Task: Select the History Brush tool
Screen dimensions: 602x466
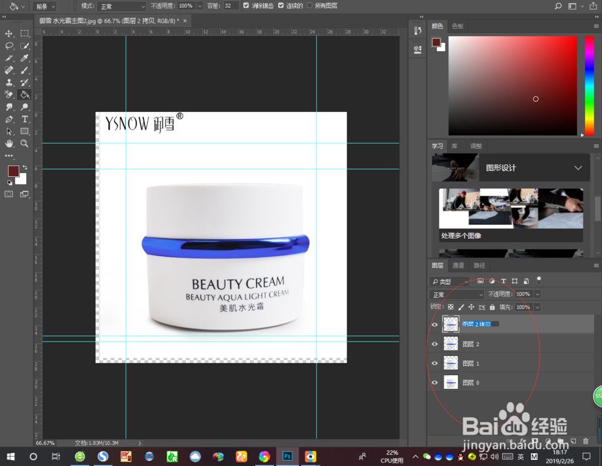Action: click(x=25, y=82)
